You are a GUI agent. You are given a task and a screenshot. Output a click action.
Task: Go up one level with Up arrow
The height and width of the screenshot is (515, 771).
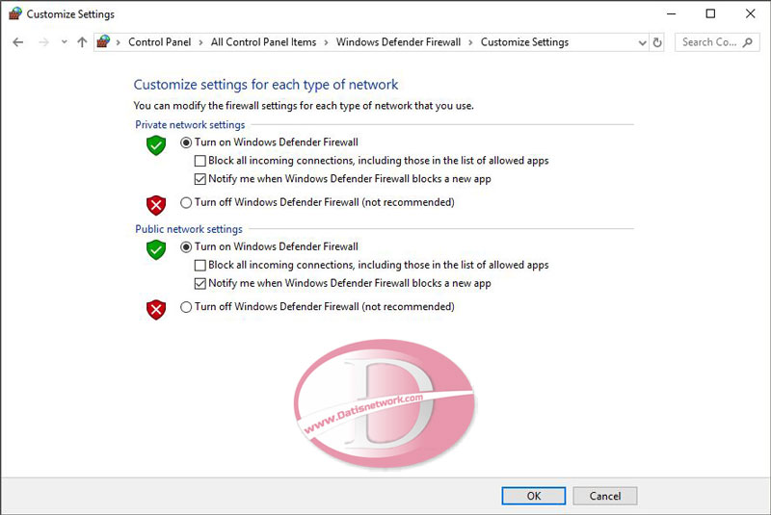(82, 42)
